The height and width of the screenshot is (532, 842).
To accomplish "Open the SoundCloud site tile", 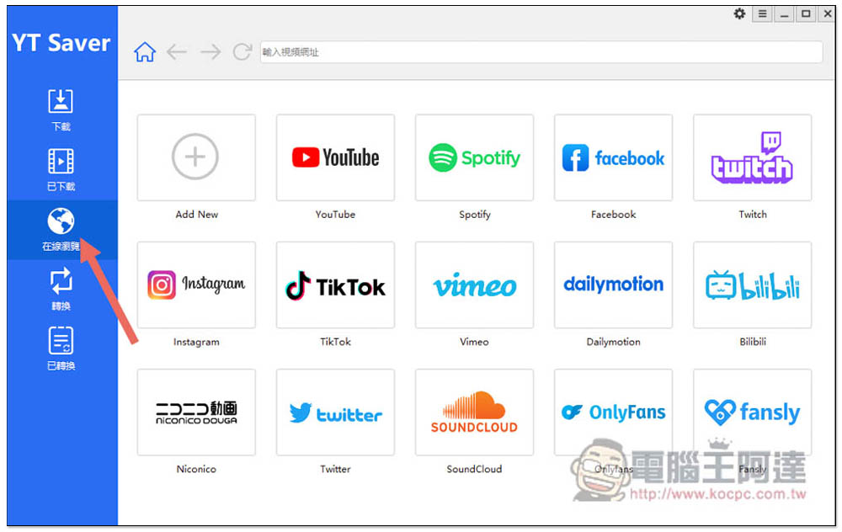I will 474,412.
